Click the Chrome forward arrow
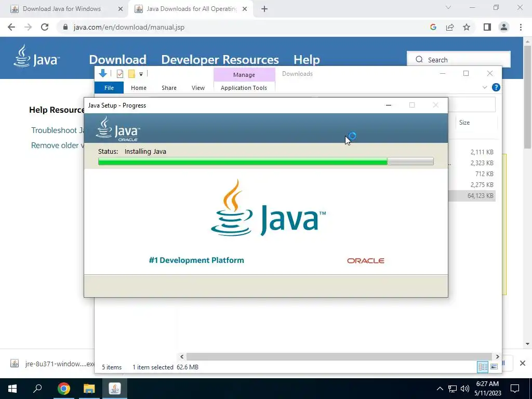532x399 pixels. [x=28, y=27]
